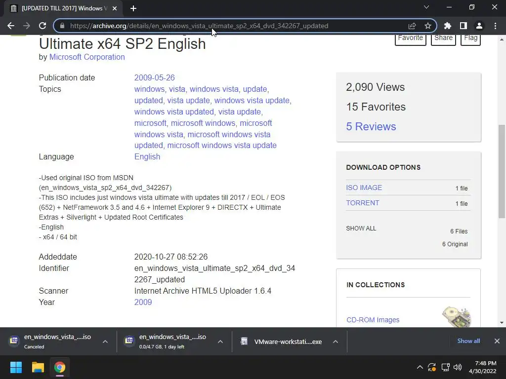Click the forward navigation arrow
The width and height of the screenshot is (506, 379).
[27, 26]
